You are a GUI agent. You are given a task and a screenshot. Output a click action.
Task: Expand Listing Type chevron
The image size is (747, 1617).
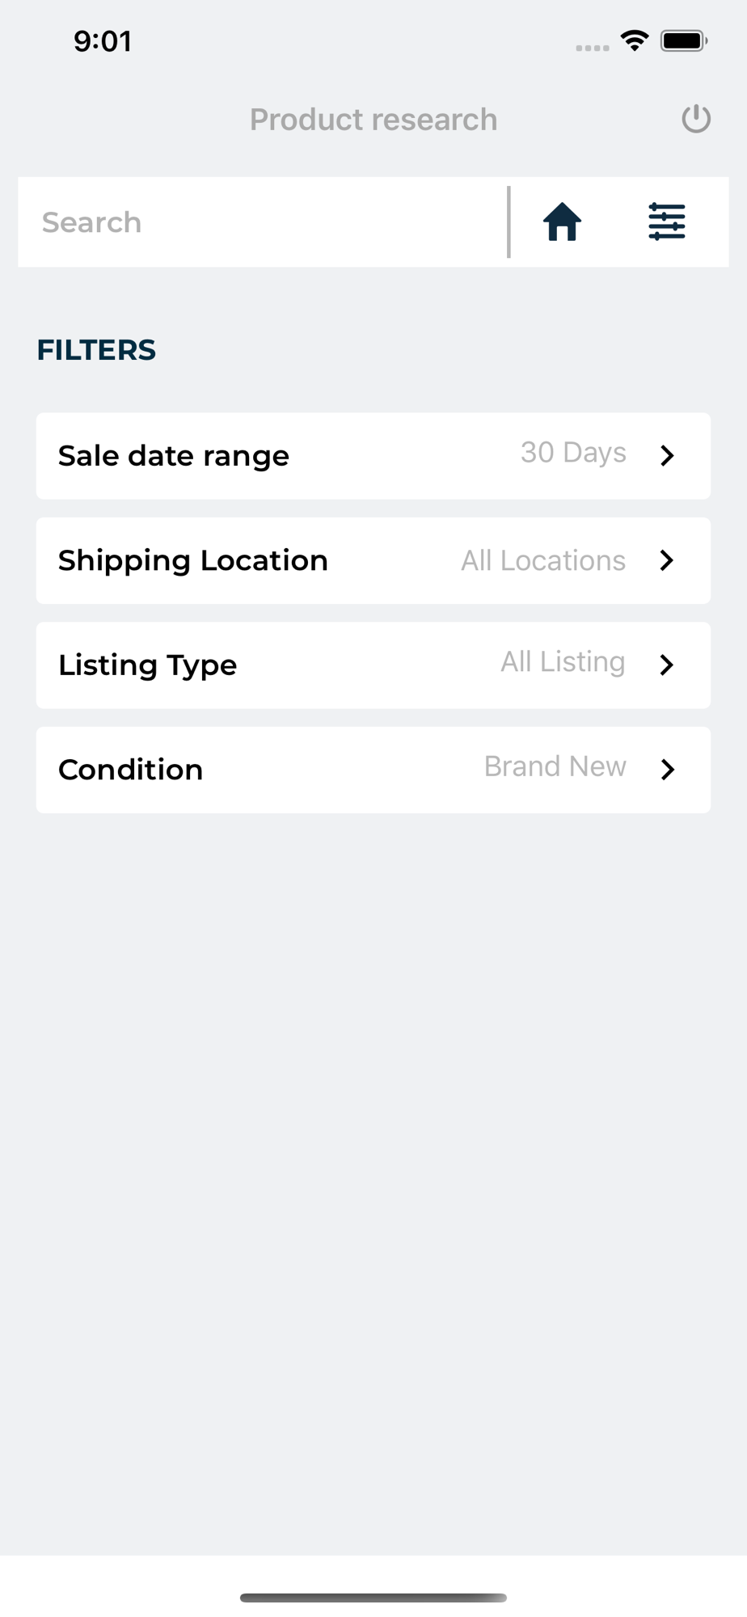pos(667,665)
